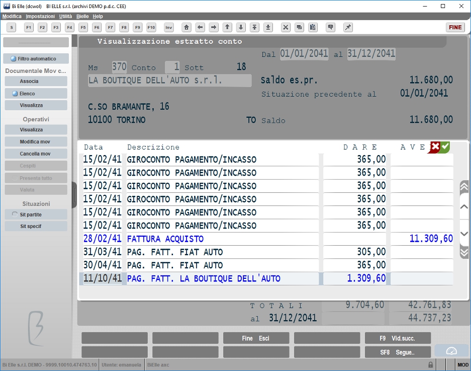The width and height of the screenshot is (471, 371).
Task: Click the SF8 Segue.. button
Action: (398, 352)
